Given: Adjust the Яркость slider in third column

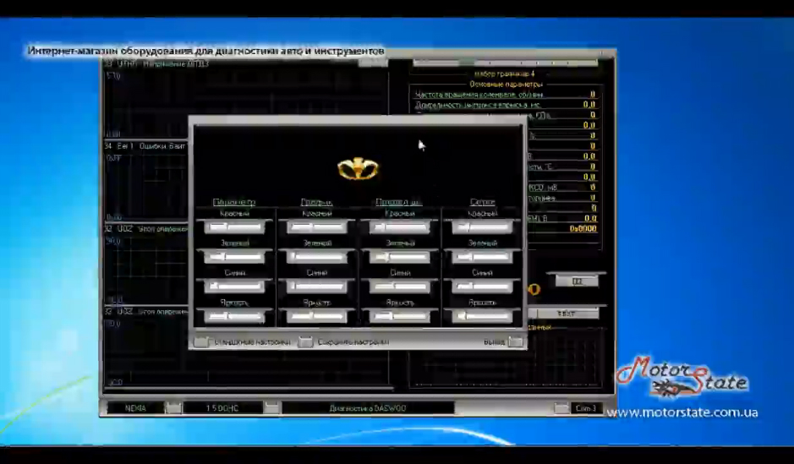Looking at the screenshot, I should tap(399, 317).
